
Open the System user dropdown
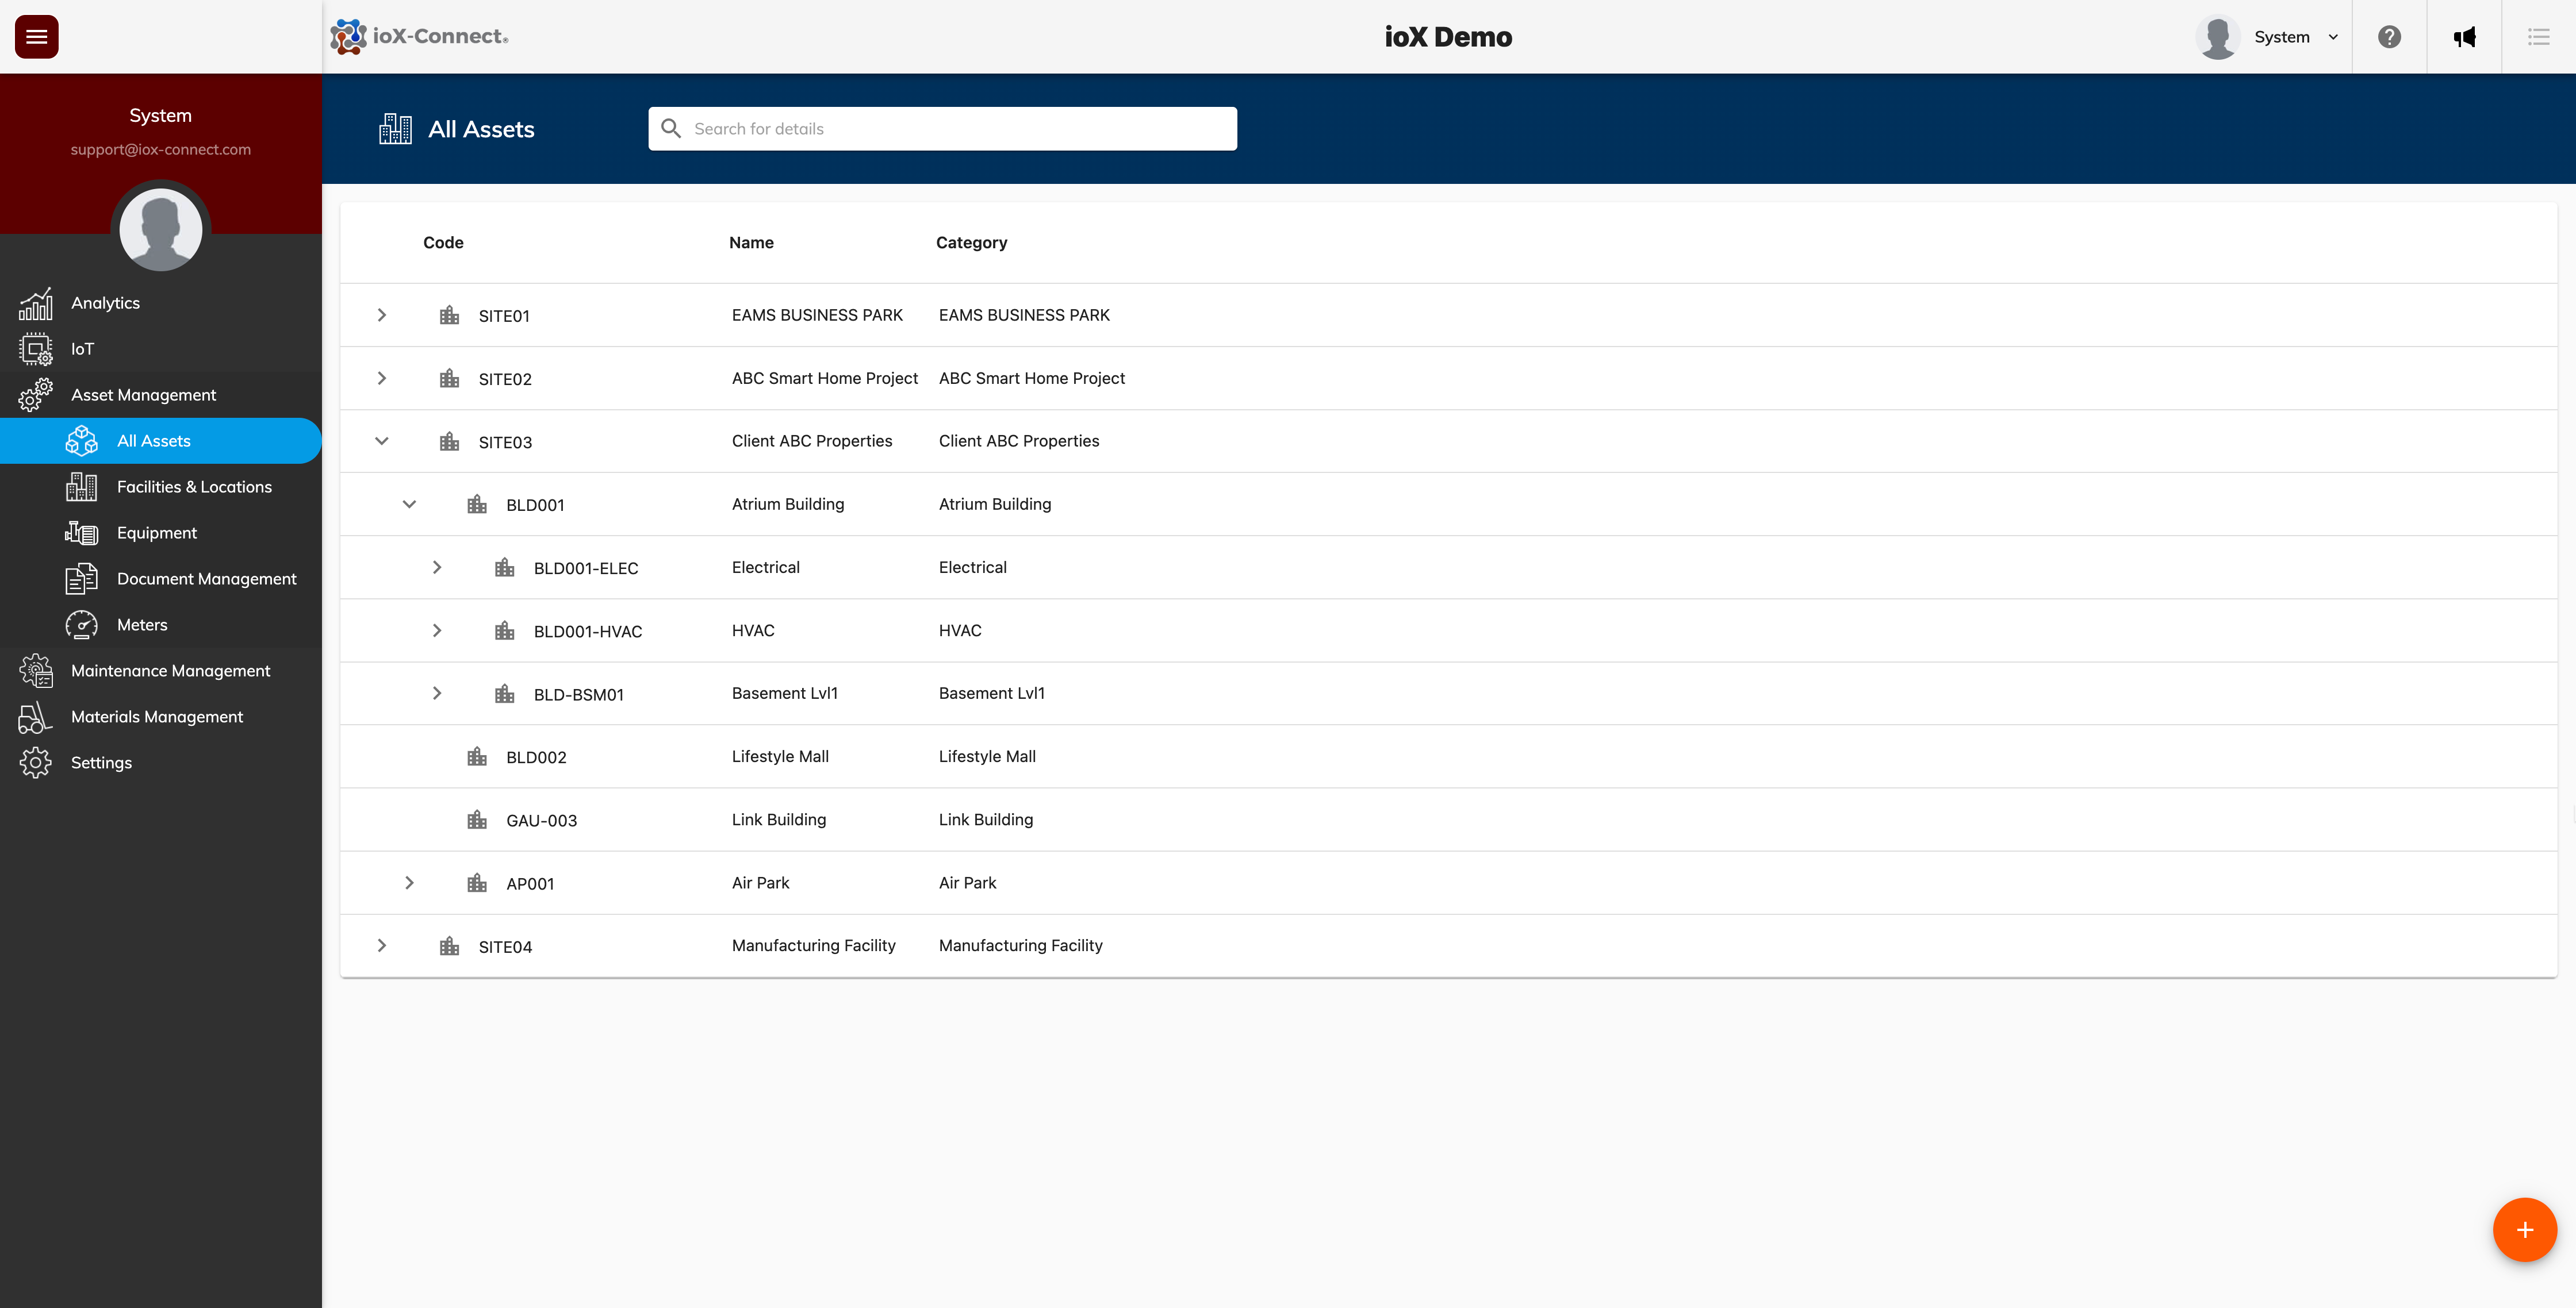click(2295, 37)
